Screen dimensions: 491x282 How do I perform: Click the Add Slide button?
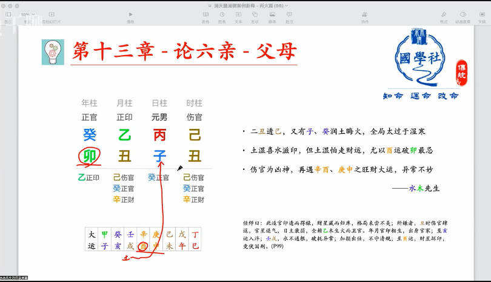coord(52,14)
